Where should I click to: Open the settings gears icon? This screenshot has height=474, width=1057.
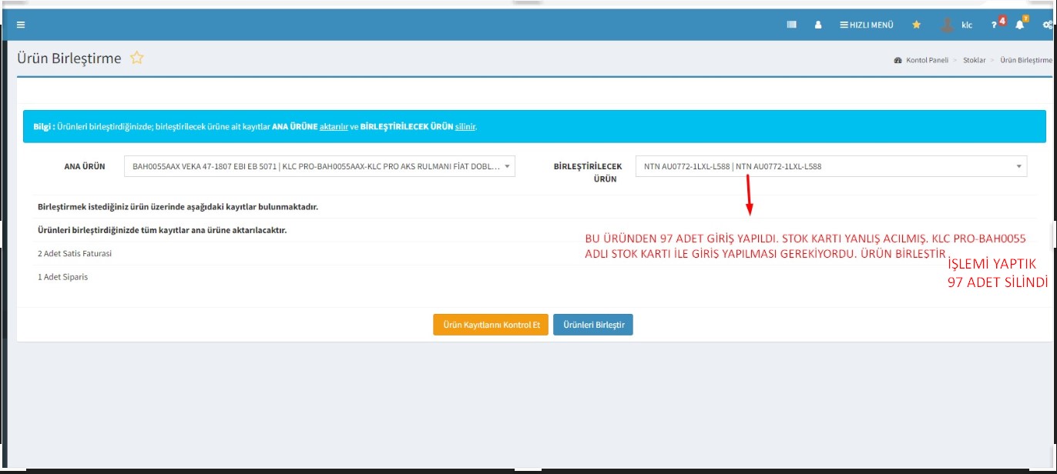coord(1047,25)
